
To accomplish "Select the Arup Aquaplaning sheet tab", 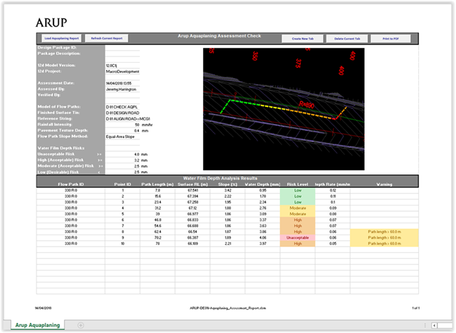I will coord(37,325).
